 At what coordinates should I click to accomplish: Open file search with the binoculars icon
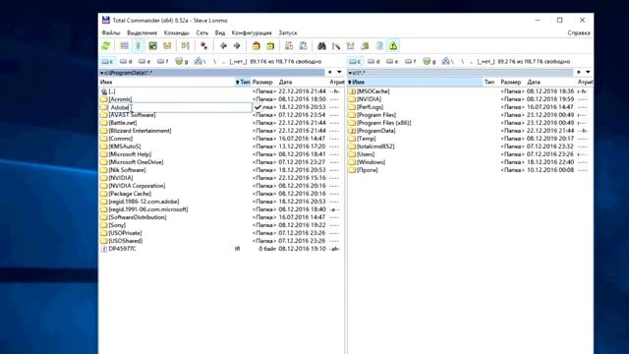(321, 46)
